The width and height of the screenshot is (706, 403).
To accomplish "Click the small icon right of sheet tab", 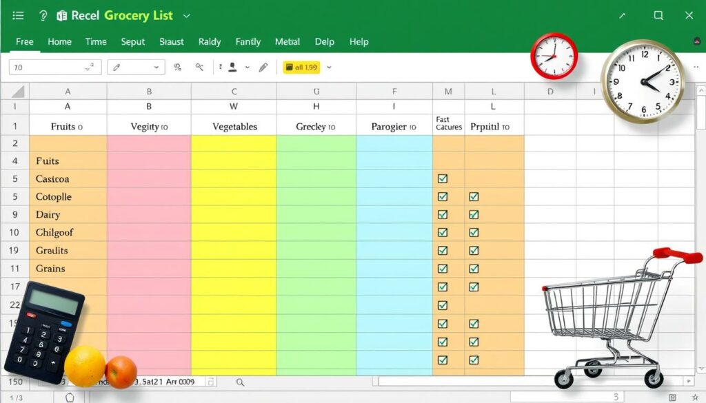I will pos(210,382).
